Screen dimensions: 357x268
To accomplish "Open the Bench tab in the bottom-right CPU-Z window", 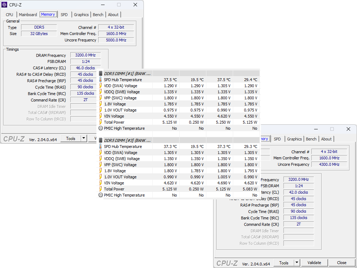I will click(x=311, y=139).
